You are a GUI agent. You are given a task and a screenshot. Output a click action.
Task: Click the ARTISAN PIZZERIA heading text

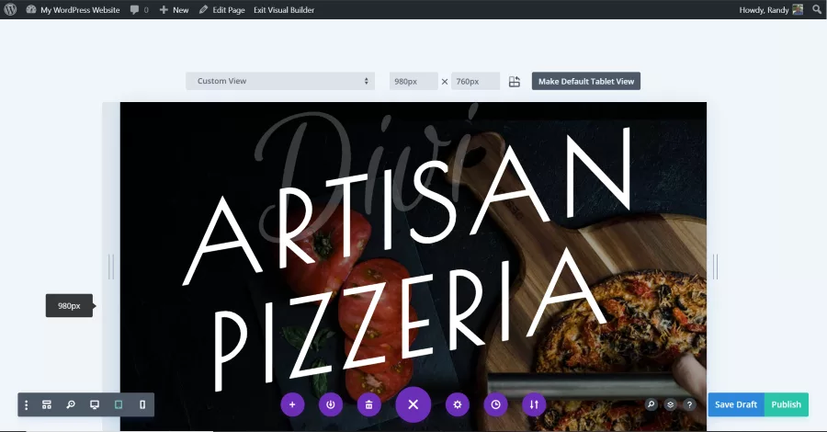coord(409,258)
